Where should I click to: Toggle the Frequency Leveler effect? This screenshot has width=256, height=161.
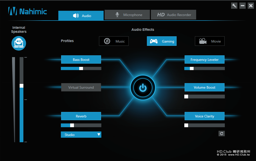point(204,60)
